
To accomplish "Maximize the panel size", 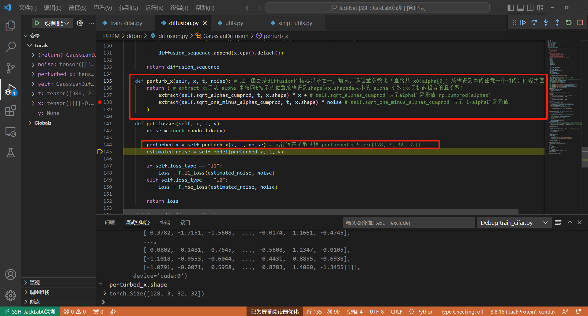I will [x=570, y=223].
